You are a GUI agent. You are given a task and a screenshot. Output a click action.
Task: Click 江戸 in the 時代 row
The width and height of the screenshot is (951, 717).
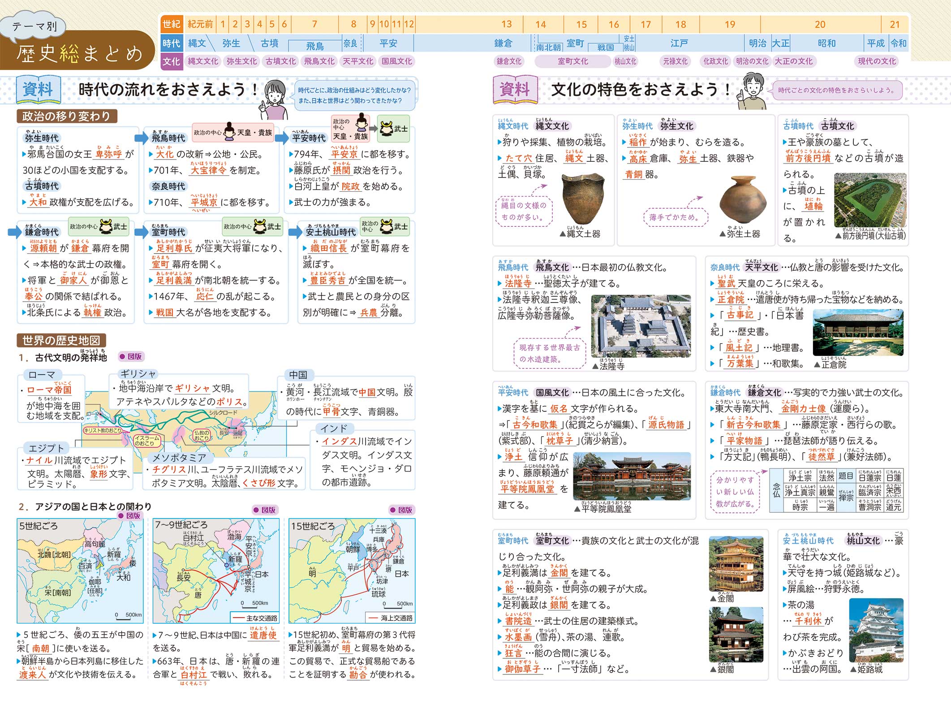pos(679,43)
